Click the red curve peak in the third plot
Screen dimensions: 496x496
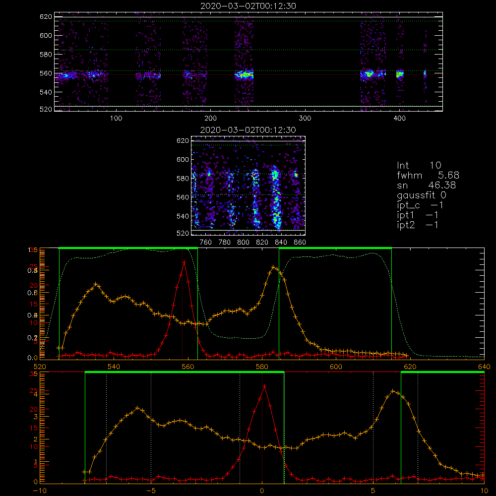point(184,262)
